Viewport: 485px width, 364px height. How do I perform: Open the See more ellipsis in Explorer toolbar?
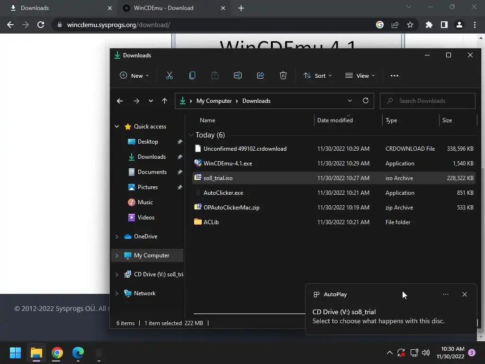point(395,75)
